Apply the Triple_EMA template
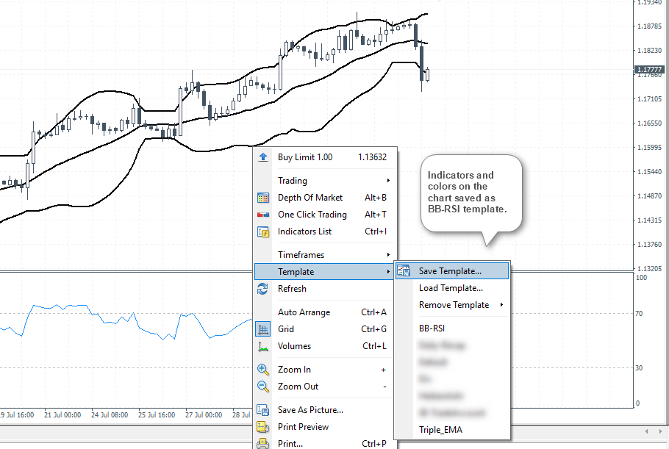 [440, 430]
